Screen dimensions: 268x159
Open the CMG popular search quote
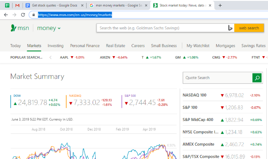click(x=225, y=57)
